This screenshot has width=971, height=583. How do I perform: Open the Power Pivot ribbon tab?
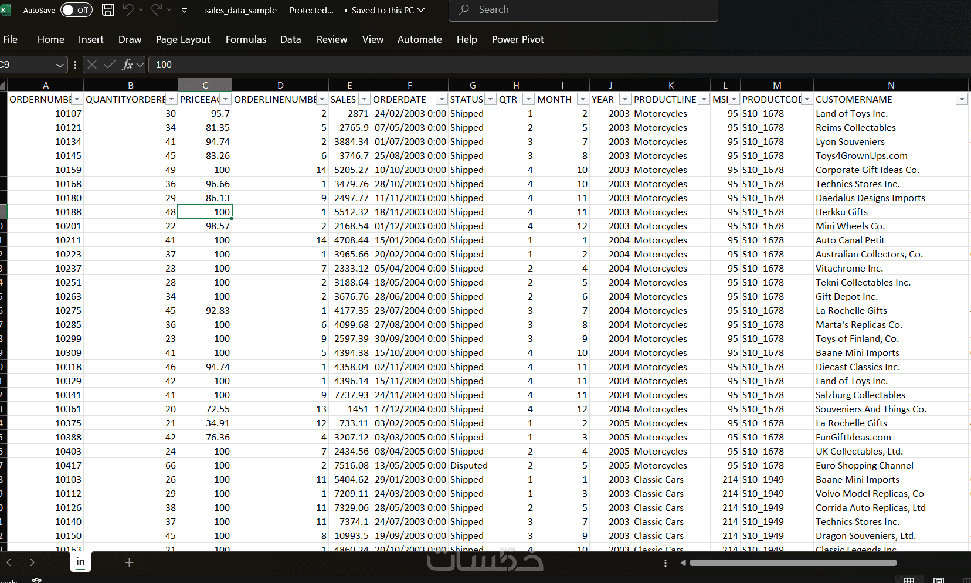click(x=518, y=39)
